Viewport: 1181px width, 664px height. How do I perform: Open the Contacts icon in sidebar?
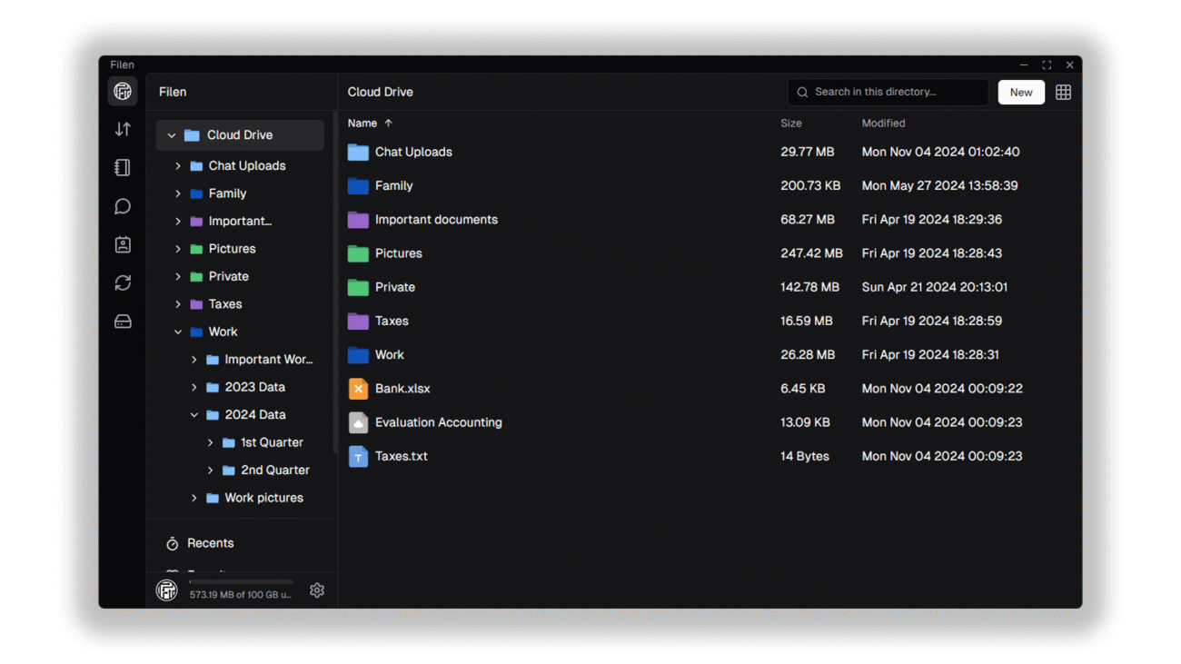coord(123,245)
